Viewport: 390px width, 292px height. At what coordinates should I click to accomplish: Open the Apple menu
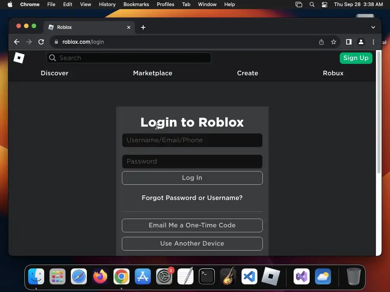tap(10, 4)
